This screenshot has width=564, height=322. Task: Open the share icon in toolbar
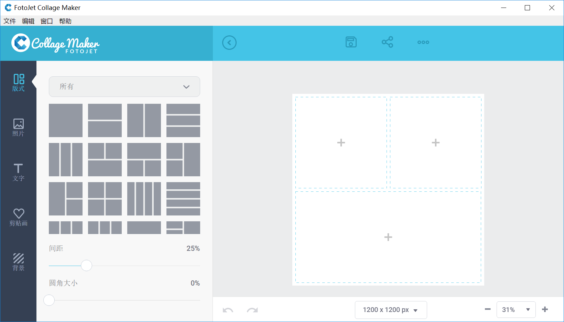[x=387, y=42]
